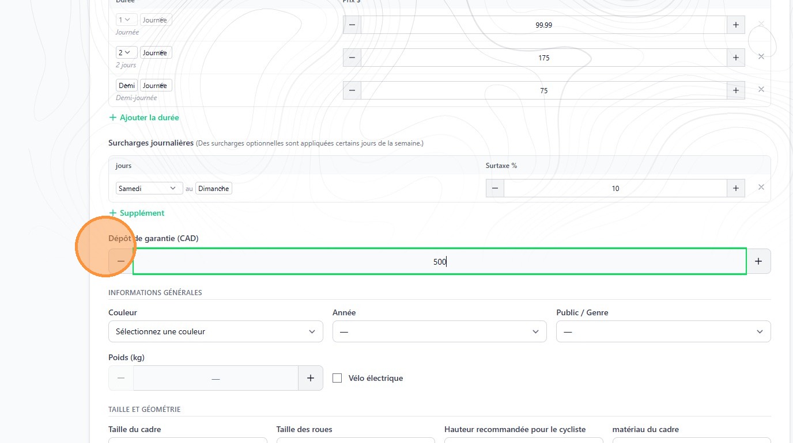Increase the Surtaxe % value
The image size is (793, 443).
735,189
